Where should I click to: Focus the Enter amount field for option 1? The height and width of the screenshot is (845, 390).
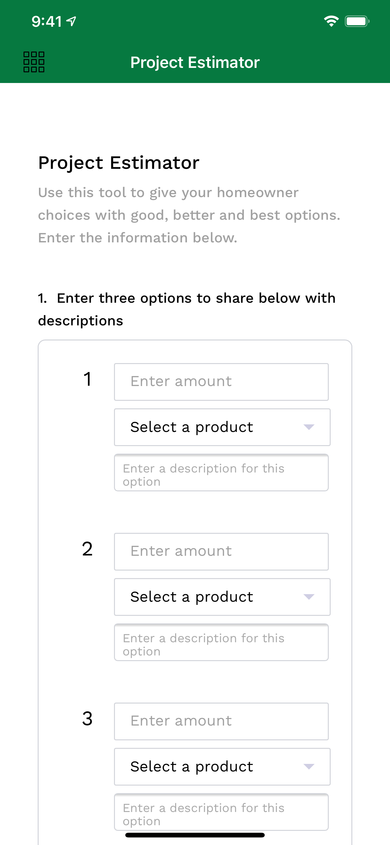click(221, 382)
